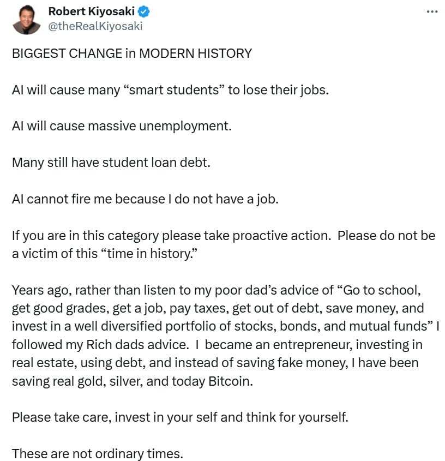Viewport: 445px width, 461px height.
Task: Click the word "Bitcoin" in the tweet
Action: pos(231,381)
